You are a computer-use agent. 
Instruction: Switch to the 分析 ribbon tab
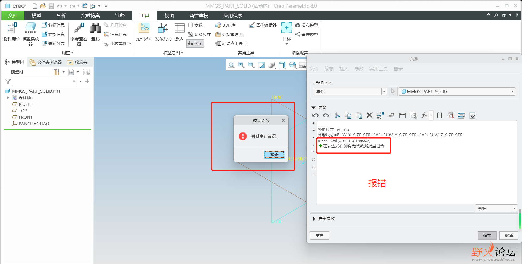61,16
